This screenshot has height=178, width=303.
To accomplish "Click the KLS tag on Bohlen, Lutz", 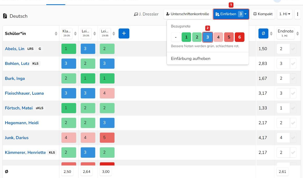I will pyautogui.click(x=35, y=64).
